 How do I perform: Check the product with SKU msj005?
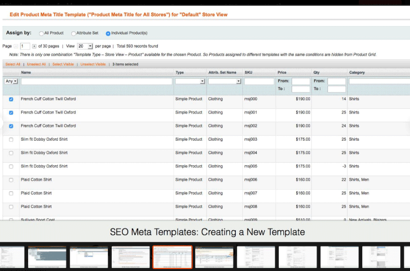tap(11, 166)
